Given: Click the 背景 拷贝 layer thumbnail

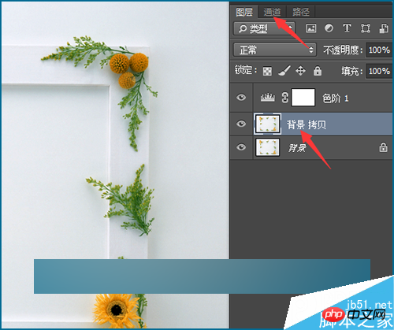Looking at the screenshot, I should (268, 124).
